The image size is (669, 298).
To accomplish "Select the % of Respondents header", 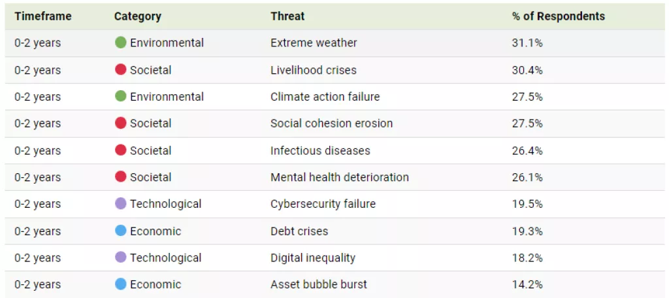I will [558, 16].
